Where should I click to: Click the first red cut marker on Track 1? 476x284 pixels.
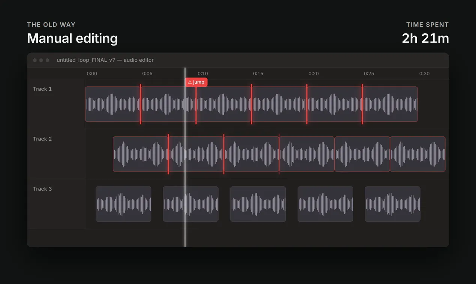point(141,104)
